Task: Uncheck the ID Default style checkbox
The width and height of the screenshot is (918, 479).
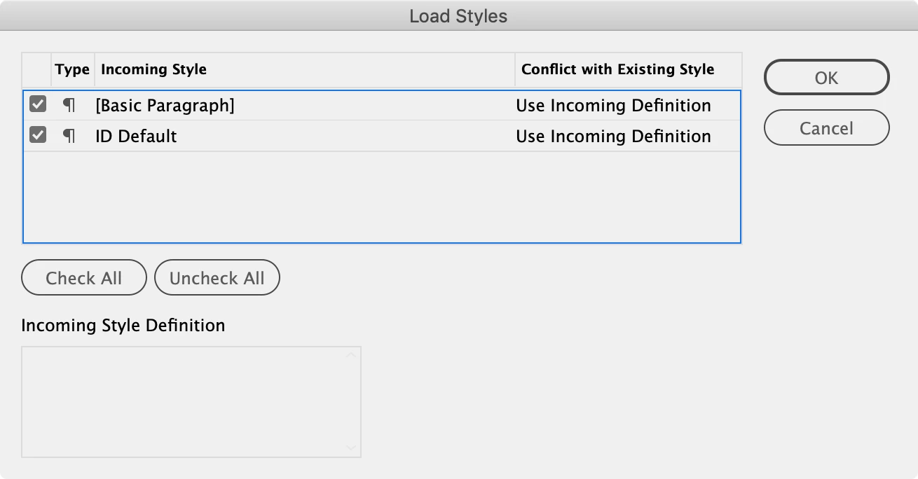Action: pos(38,135)
